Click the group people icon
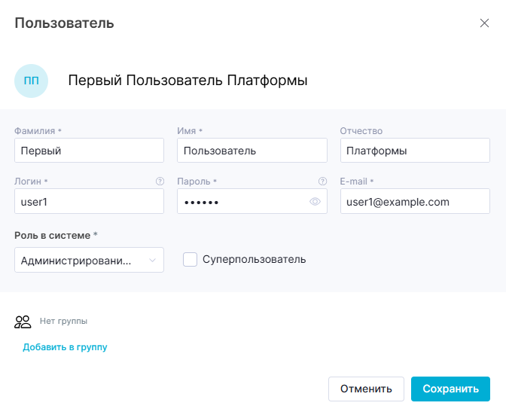 click(23, 322)
